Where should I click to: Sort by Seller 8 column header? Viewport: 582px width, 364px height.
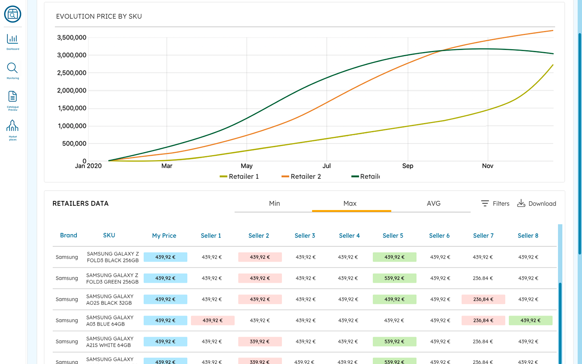pyautogui.click(x=528, y=236)
